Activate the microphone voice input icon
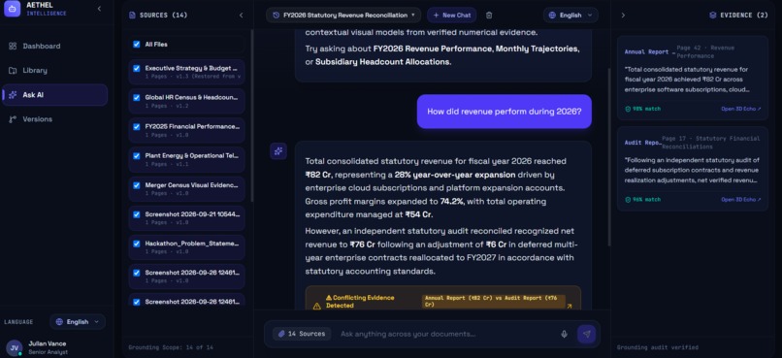This screenshot has width=782, height=358. 564,334
